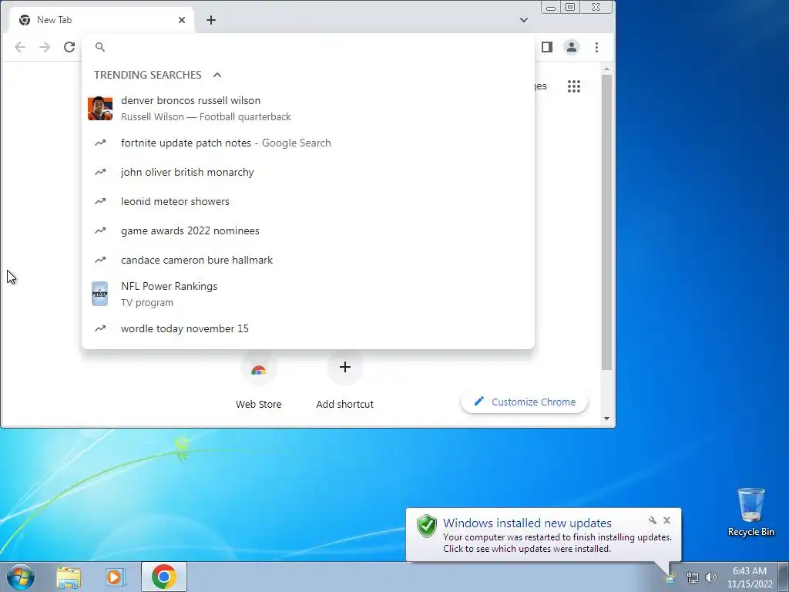789x592 pixels.
Task: Open the three-dot Chrome menu
Action: 597,47
